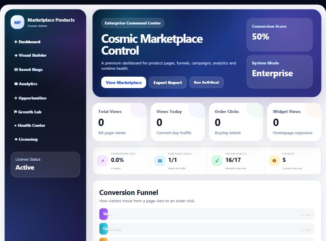
Task: Click the Cosmic Admin subtitle
Action: 37,26
